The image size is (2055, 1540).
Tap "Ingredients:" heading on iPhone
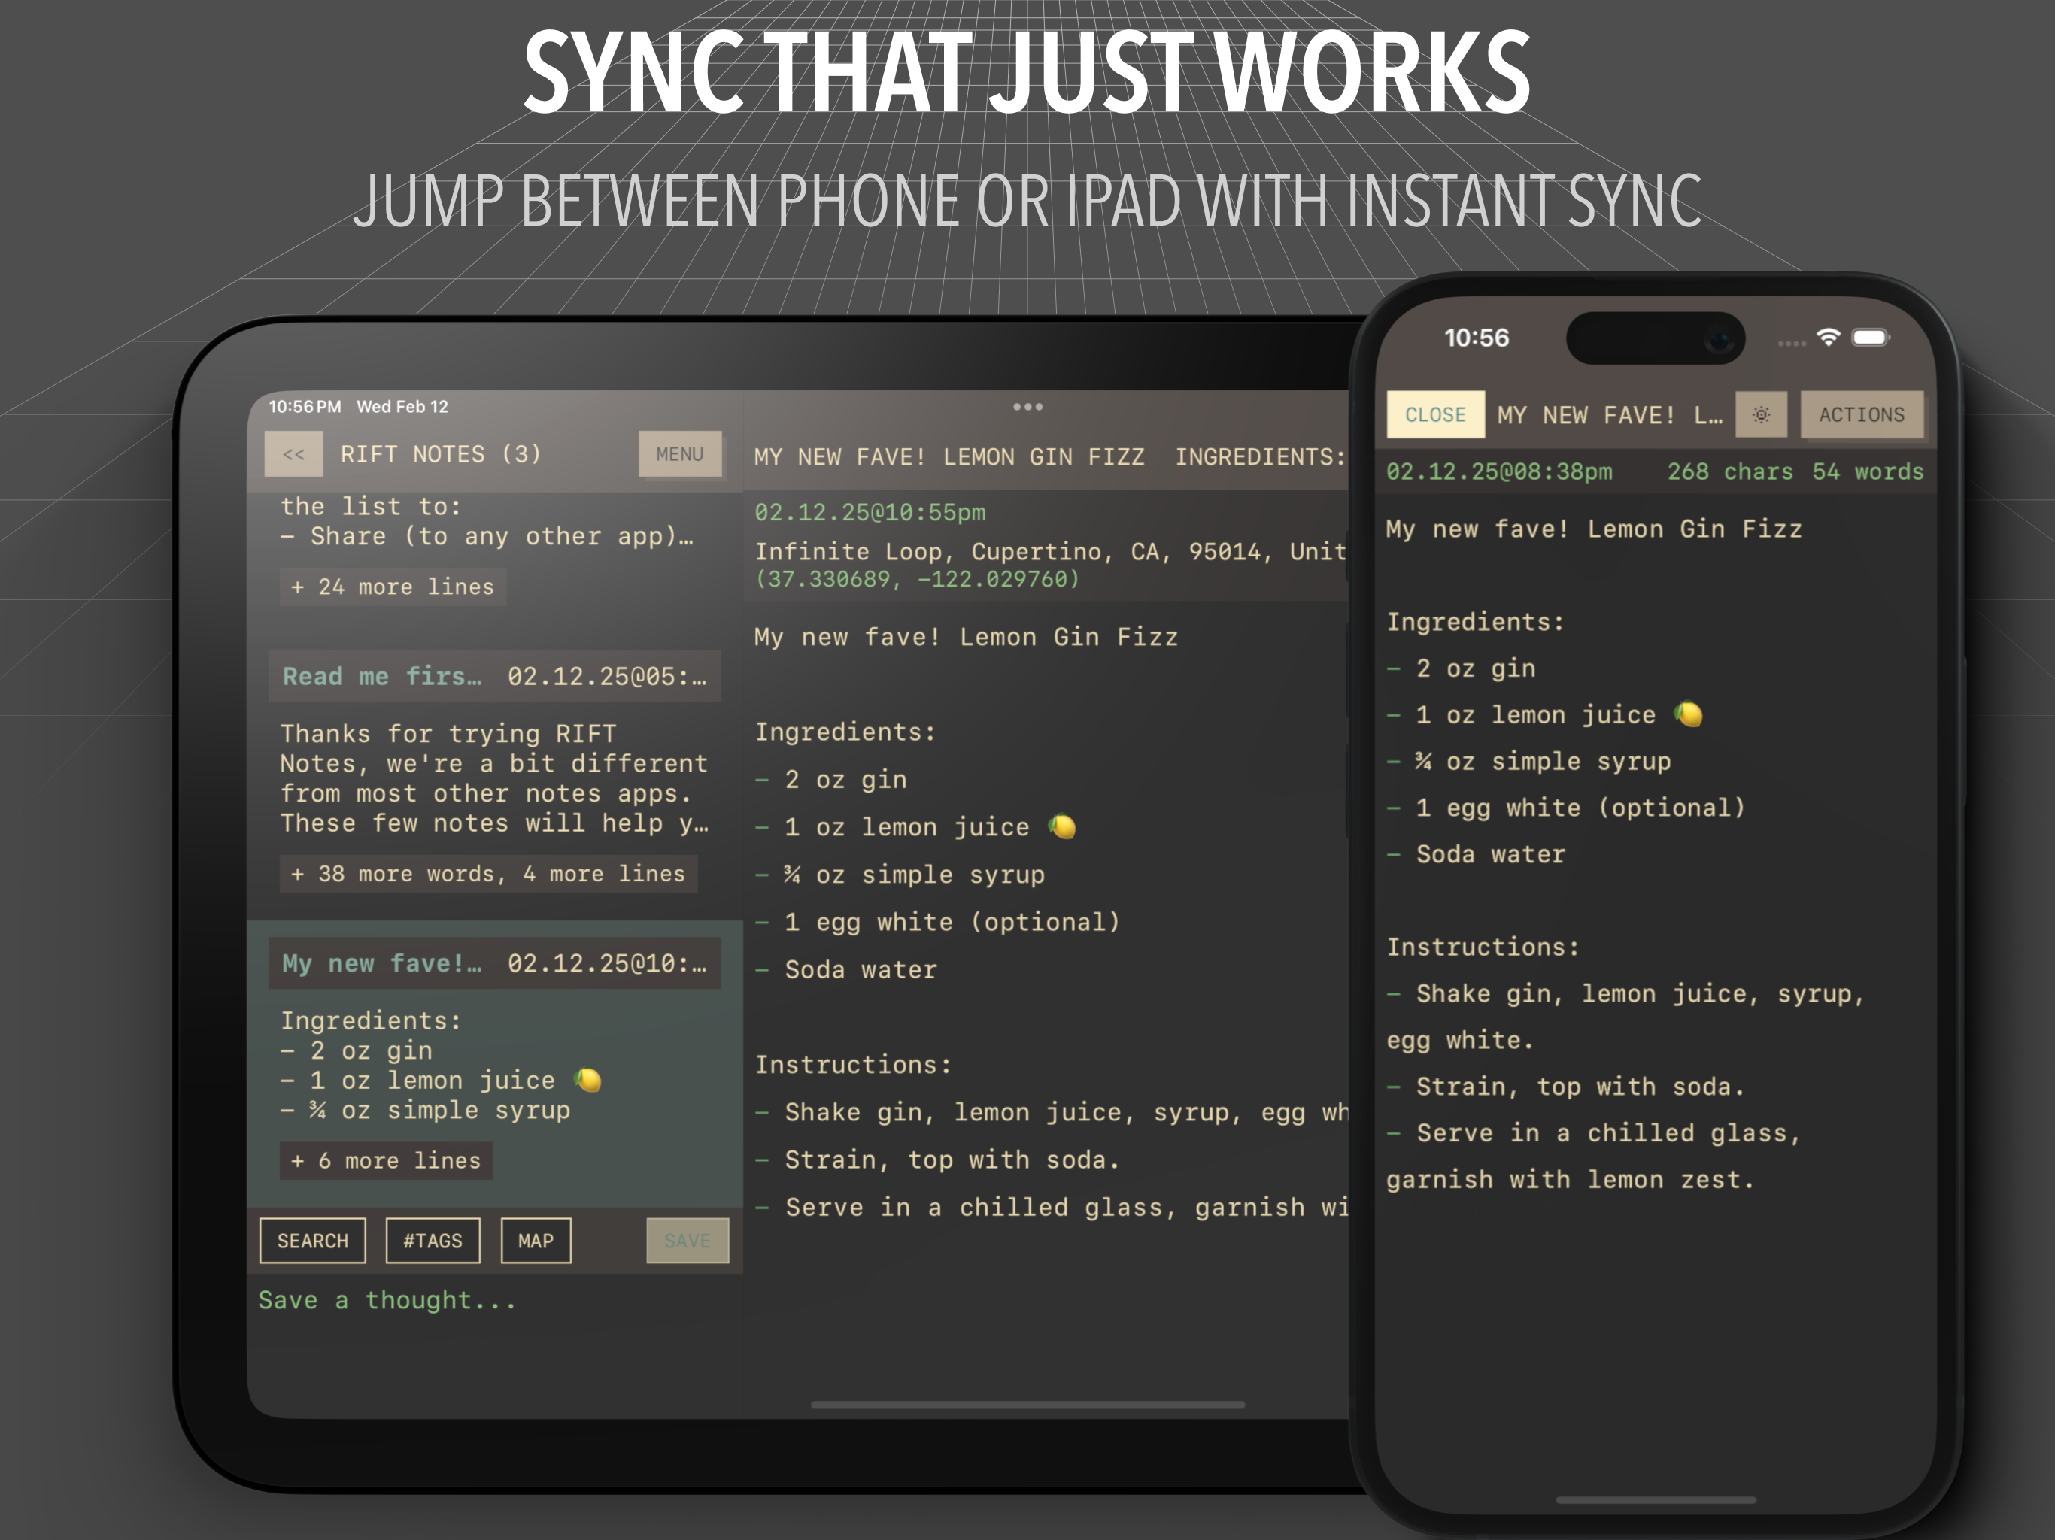[x=1475, y=623]
